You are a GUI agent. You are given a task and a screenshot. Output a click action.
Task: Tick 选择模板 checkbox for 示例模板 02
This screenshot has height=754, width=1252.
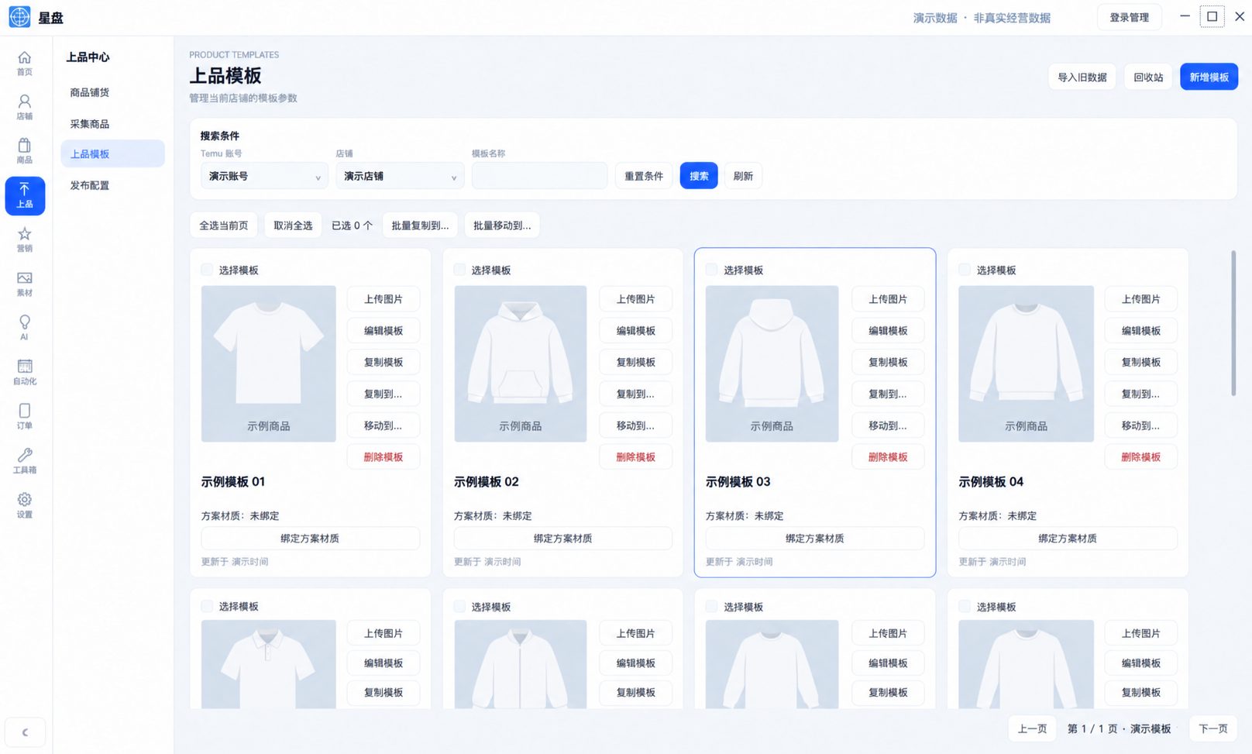pyautogui.click(x=459, y=270)
